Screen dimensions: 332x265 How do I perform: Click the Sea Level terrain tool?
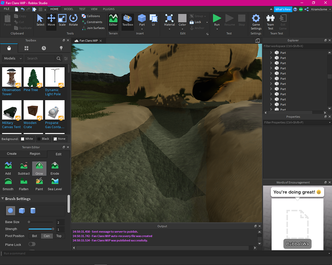point(54,184)
